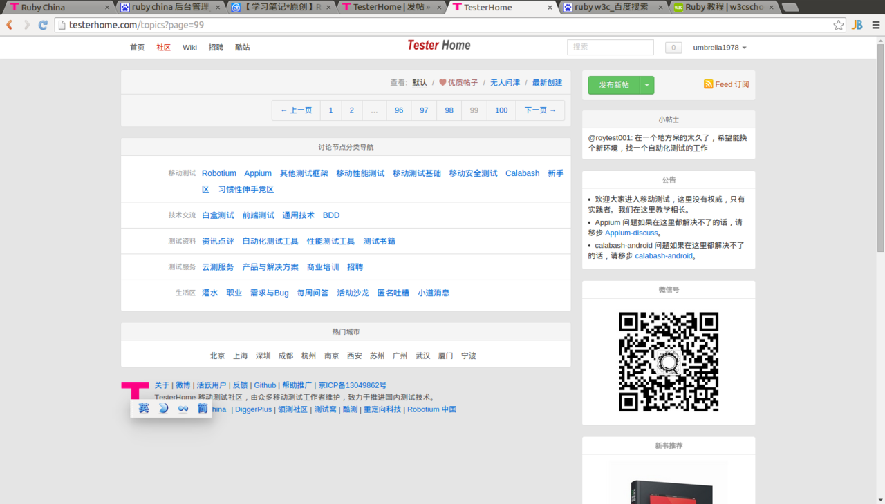The height and width of the screenshot is (504, 885).
Task: Select the 简 icon in the input method popup
Action: click(x=203, y=408)
